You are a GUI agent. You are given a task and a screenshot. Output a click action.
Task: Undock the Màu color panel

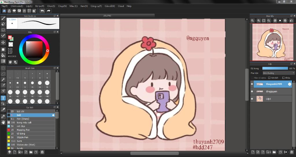[x=55, y=32]
